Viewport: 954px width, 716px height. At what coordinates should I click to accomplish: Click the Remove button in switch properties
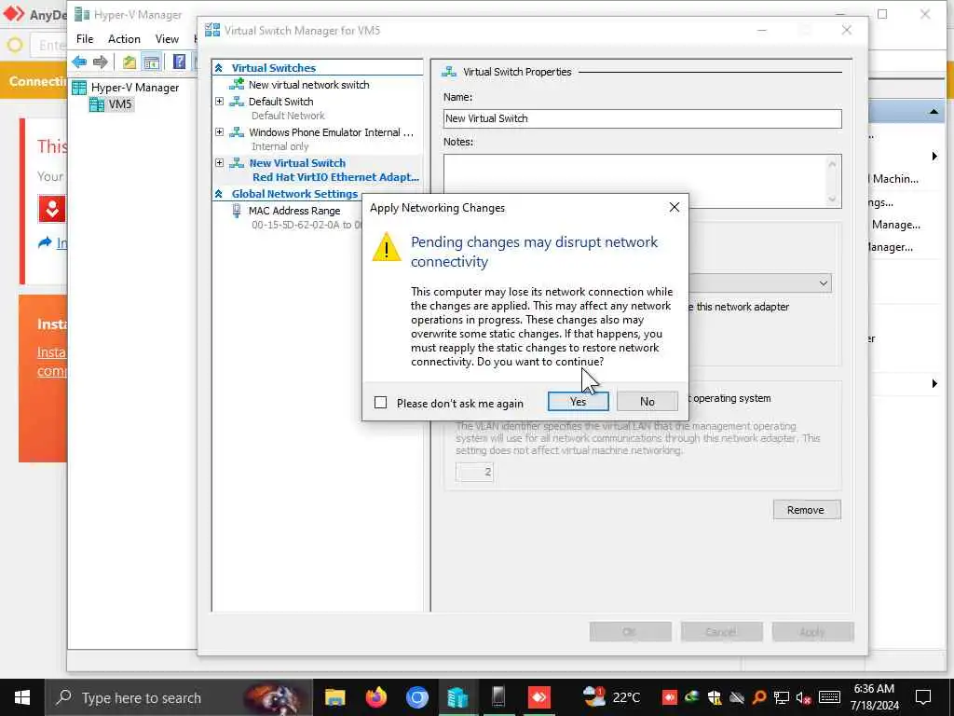tap(806, 510)
